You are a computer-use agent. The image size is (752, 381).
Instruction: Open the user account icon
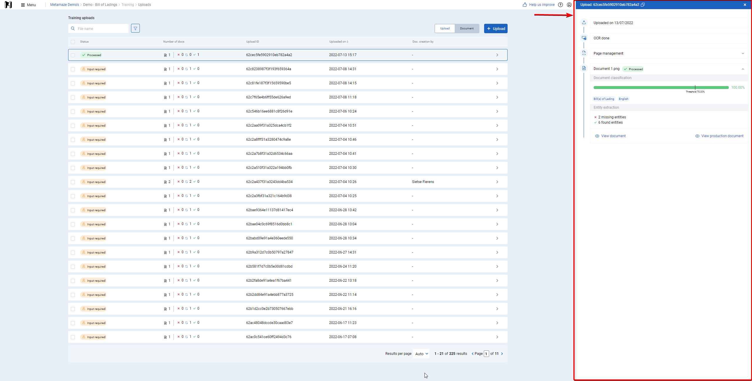569,5
